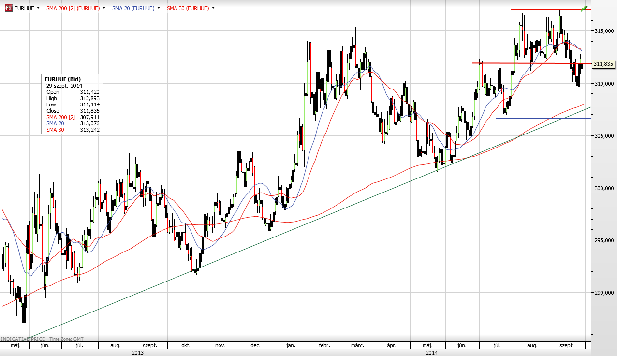This screenshot has height=356, width=617.
Task: Open the SMA 20 (EURHUF) dropdown
Action: 158,8
